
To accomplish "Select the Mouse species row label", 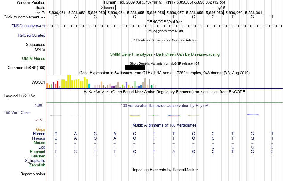I will tap(39, 143).
